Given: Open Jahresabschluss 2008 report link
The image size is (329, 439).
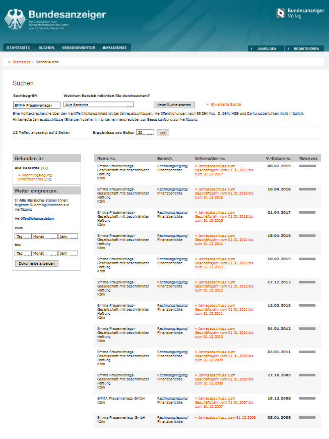Looking at the screenshot, I should click(224, 379).
